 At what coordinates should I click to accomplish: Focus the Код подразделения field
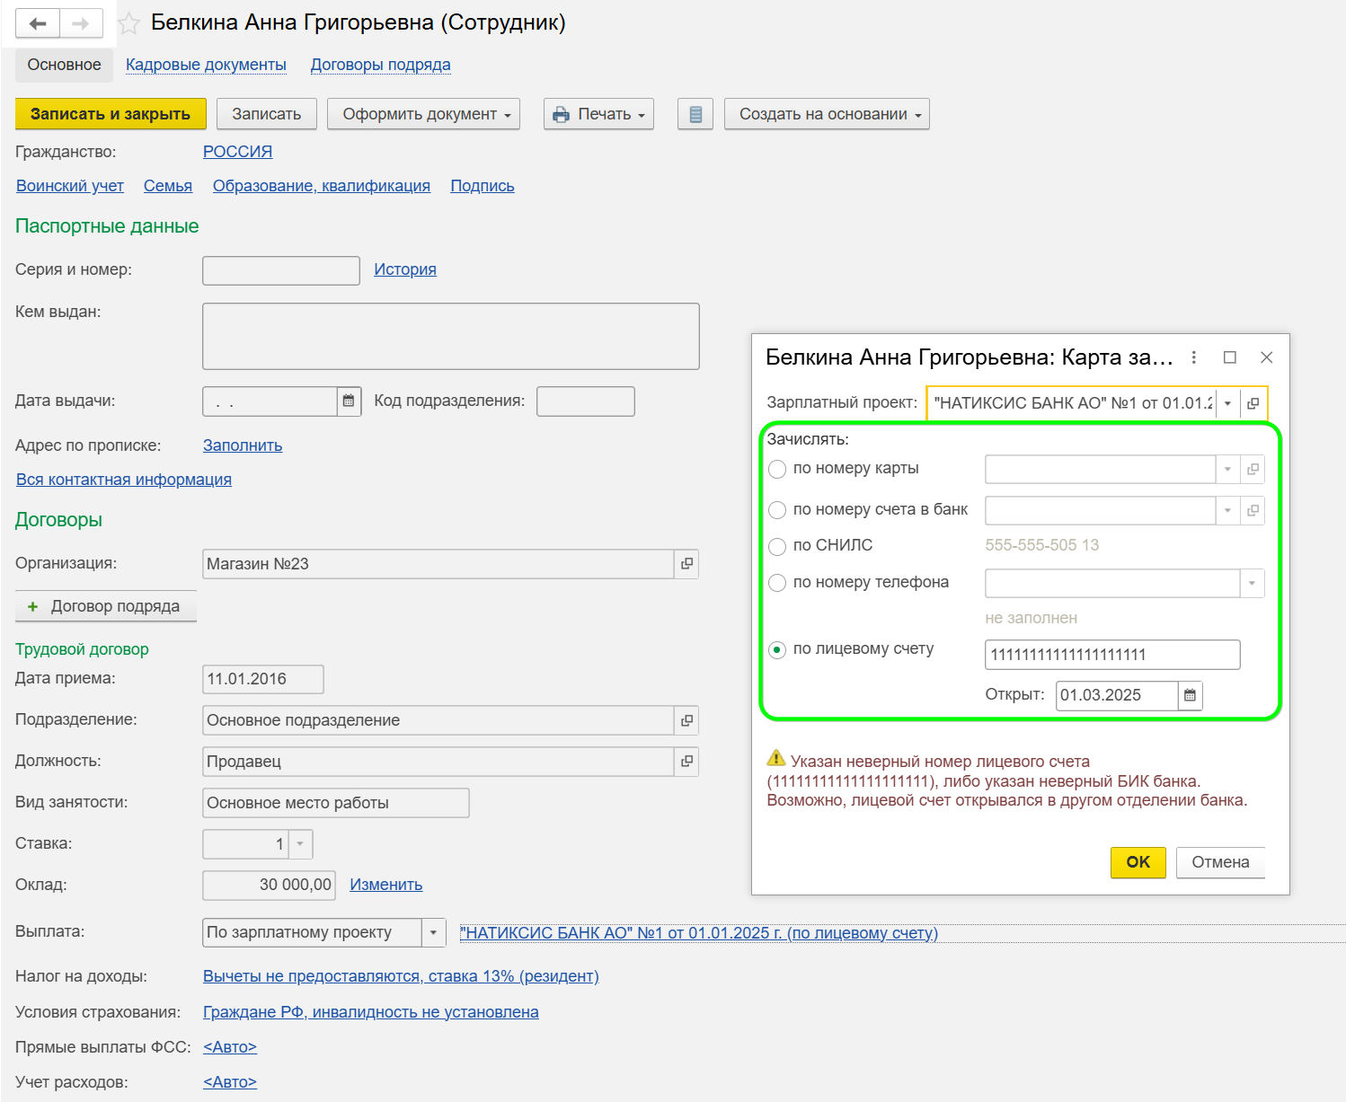(x=586, y=401)
